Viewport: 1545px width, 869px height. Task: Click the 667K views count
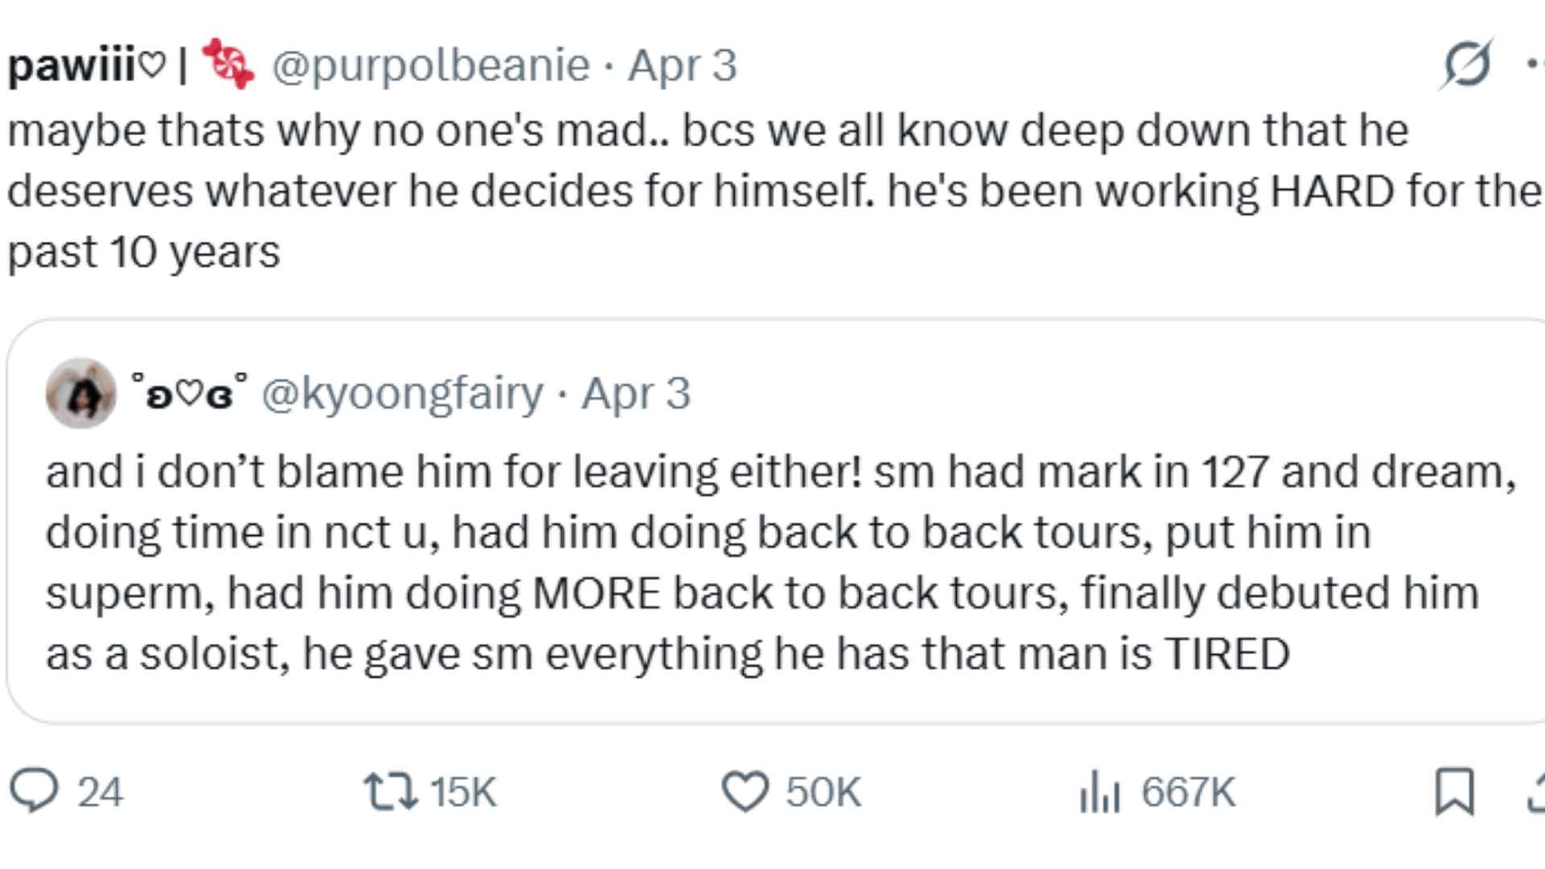tap(1188, 792)
